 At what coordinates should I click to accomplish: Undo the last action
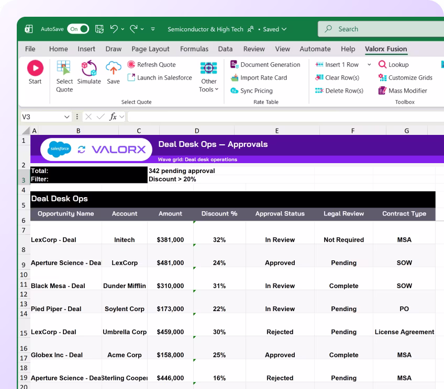(114, 29)
